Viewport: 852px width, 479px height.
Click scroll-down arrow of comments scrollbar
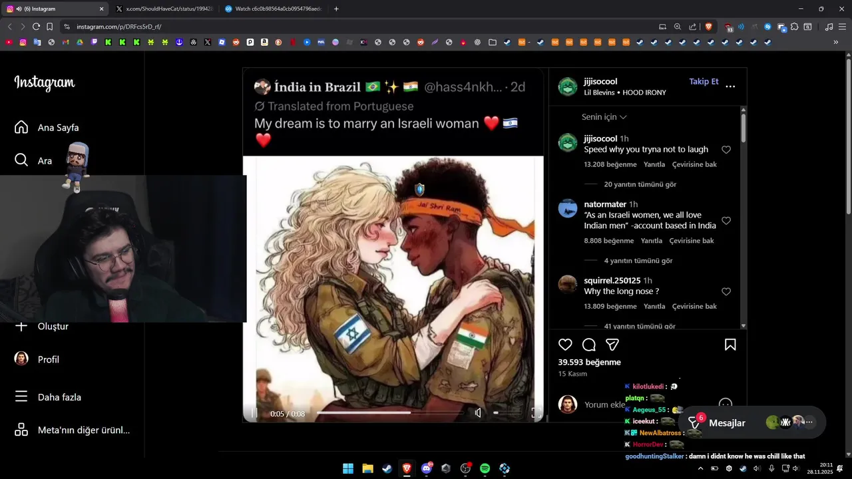point(744,326)
